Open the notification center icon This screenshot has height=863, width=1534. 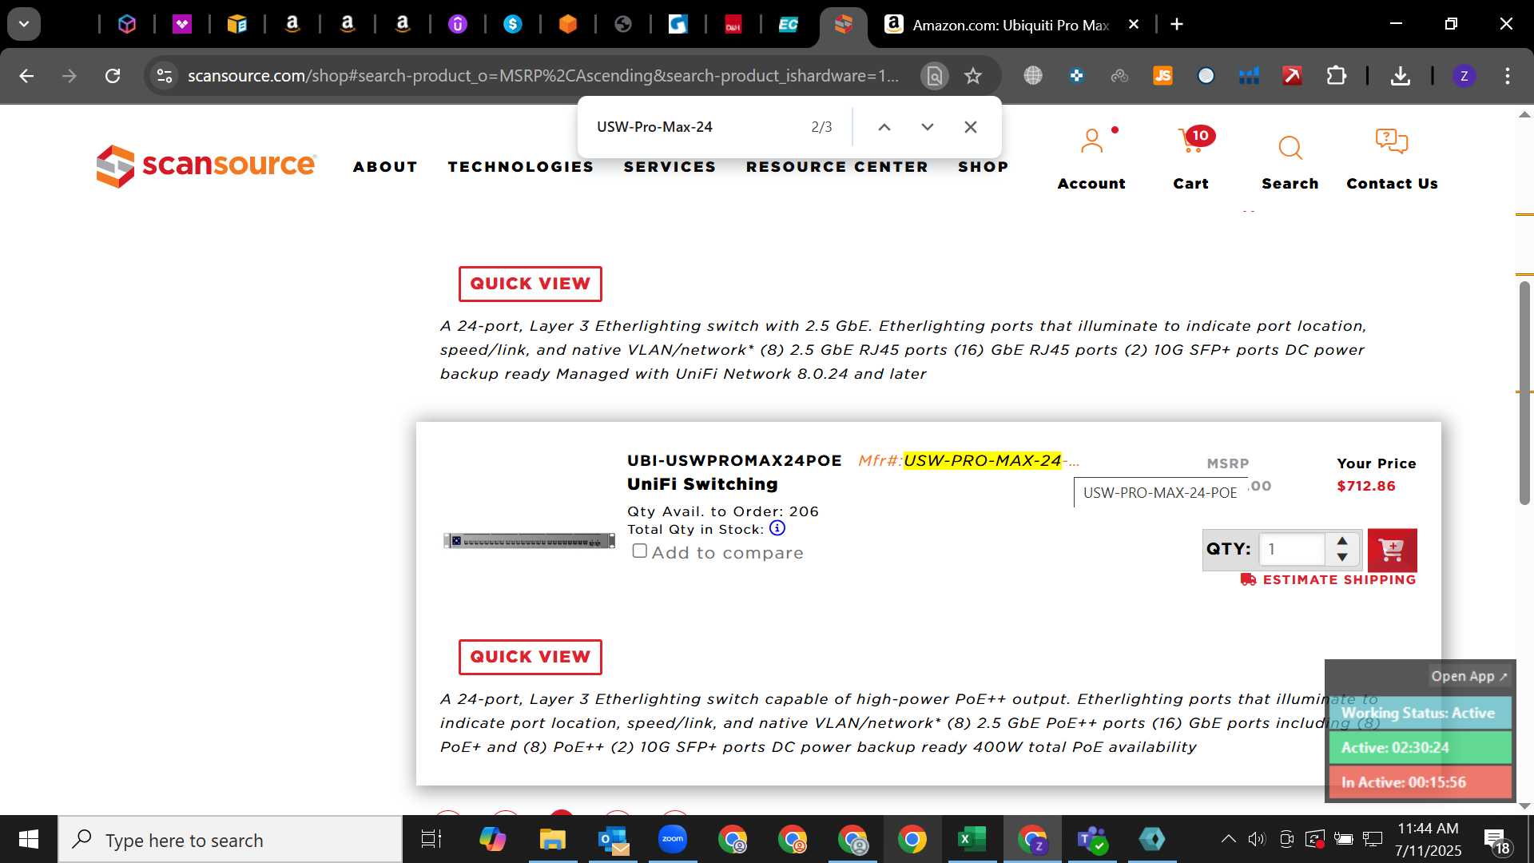point(1496,840)
